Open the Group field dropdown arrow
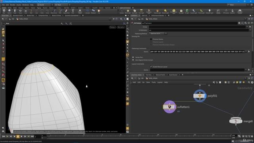Screen dimensions: 254x143 tap(247, 27)
